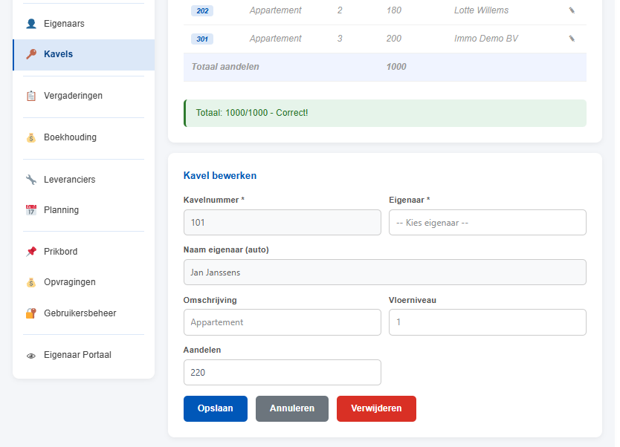
Task: Click the Leveranciers wrench icon
Action: point(30,180)
